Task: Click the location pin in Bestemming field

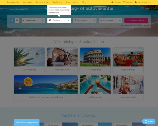Action: (24, 20)
